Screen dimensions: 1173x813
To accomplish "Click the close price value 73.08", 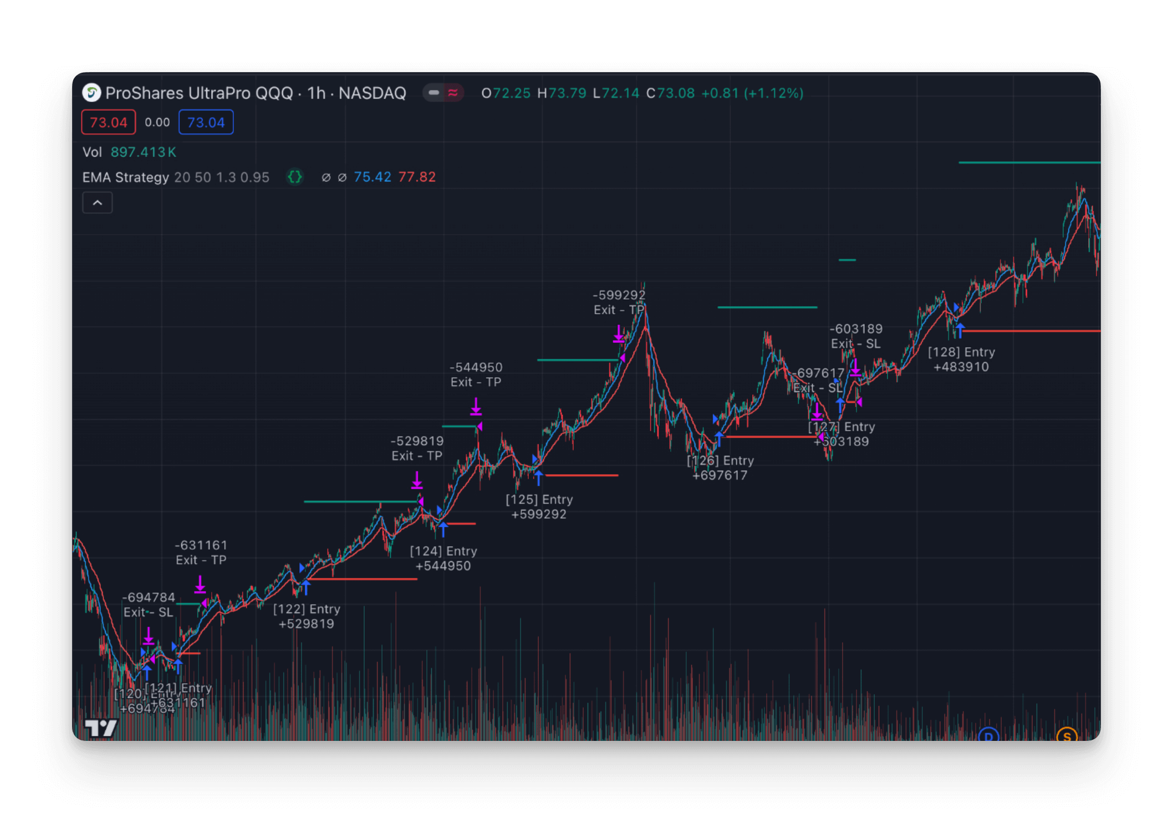I will [x=675, y=93].
